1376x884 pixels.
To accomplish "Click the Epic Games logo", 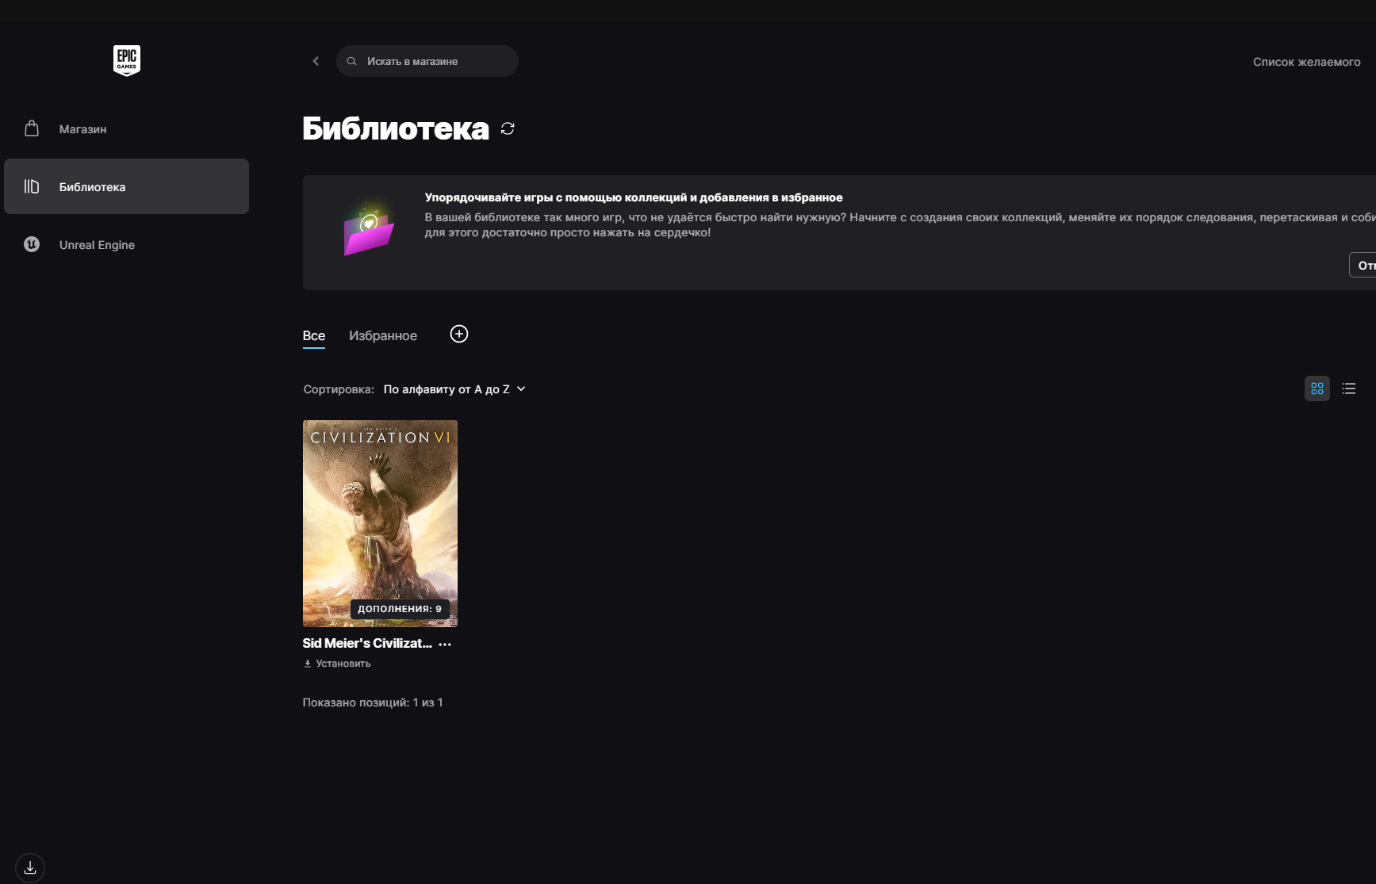I will click(x=127, y=60).
